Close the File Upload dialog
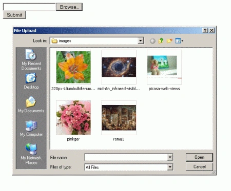Viewport: 231px width, 191px height. click(x=211, y=30)
